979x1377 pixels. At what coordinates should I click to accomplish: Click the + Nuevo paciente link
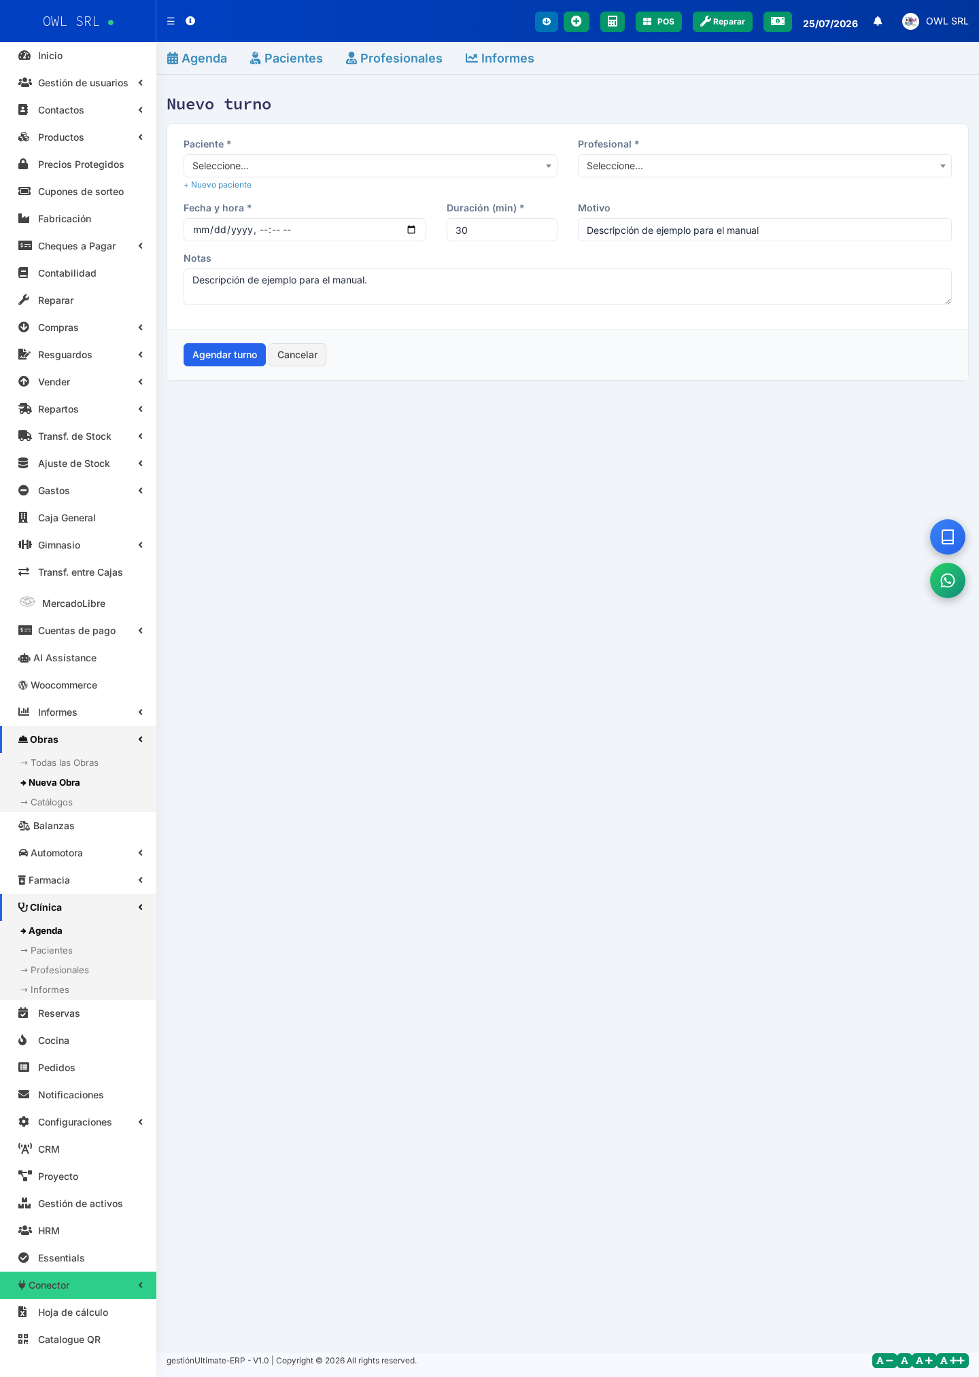(x=218, y=185)
